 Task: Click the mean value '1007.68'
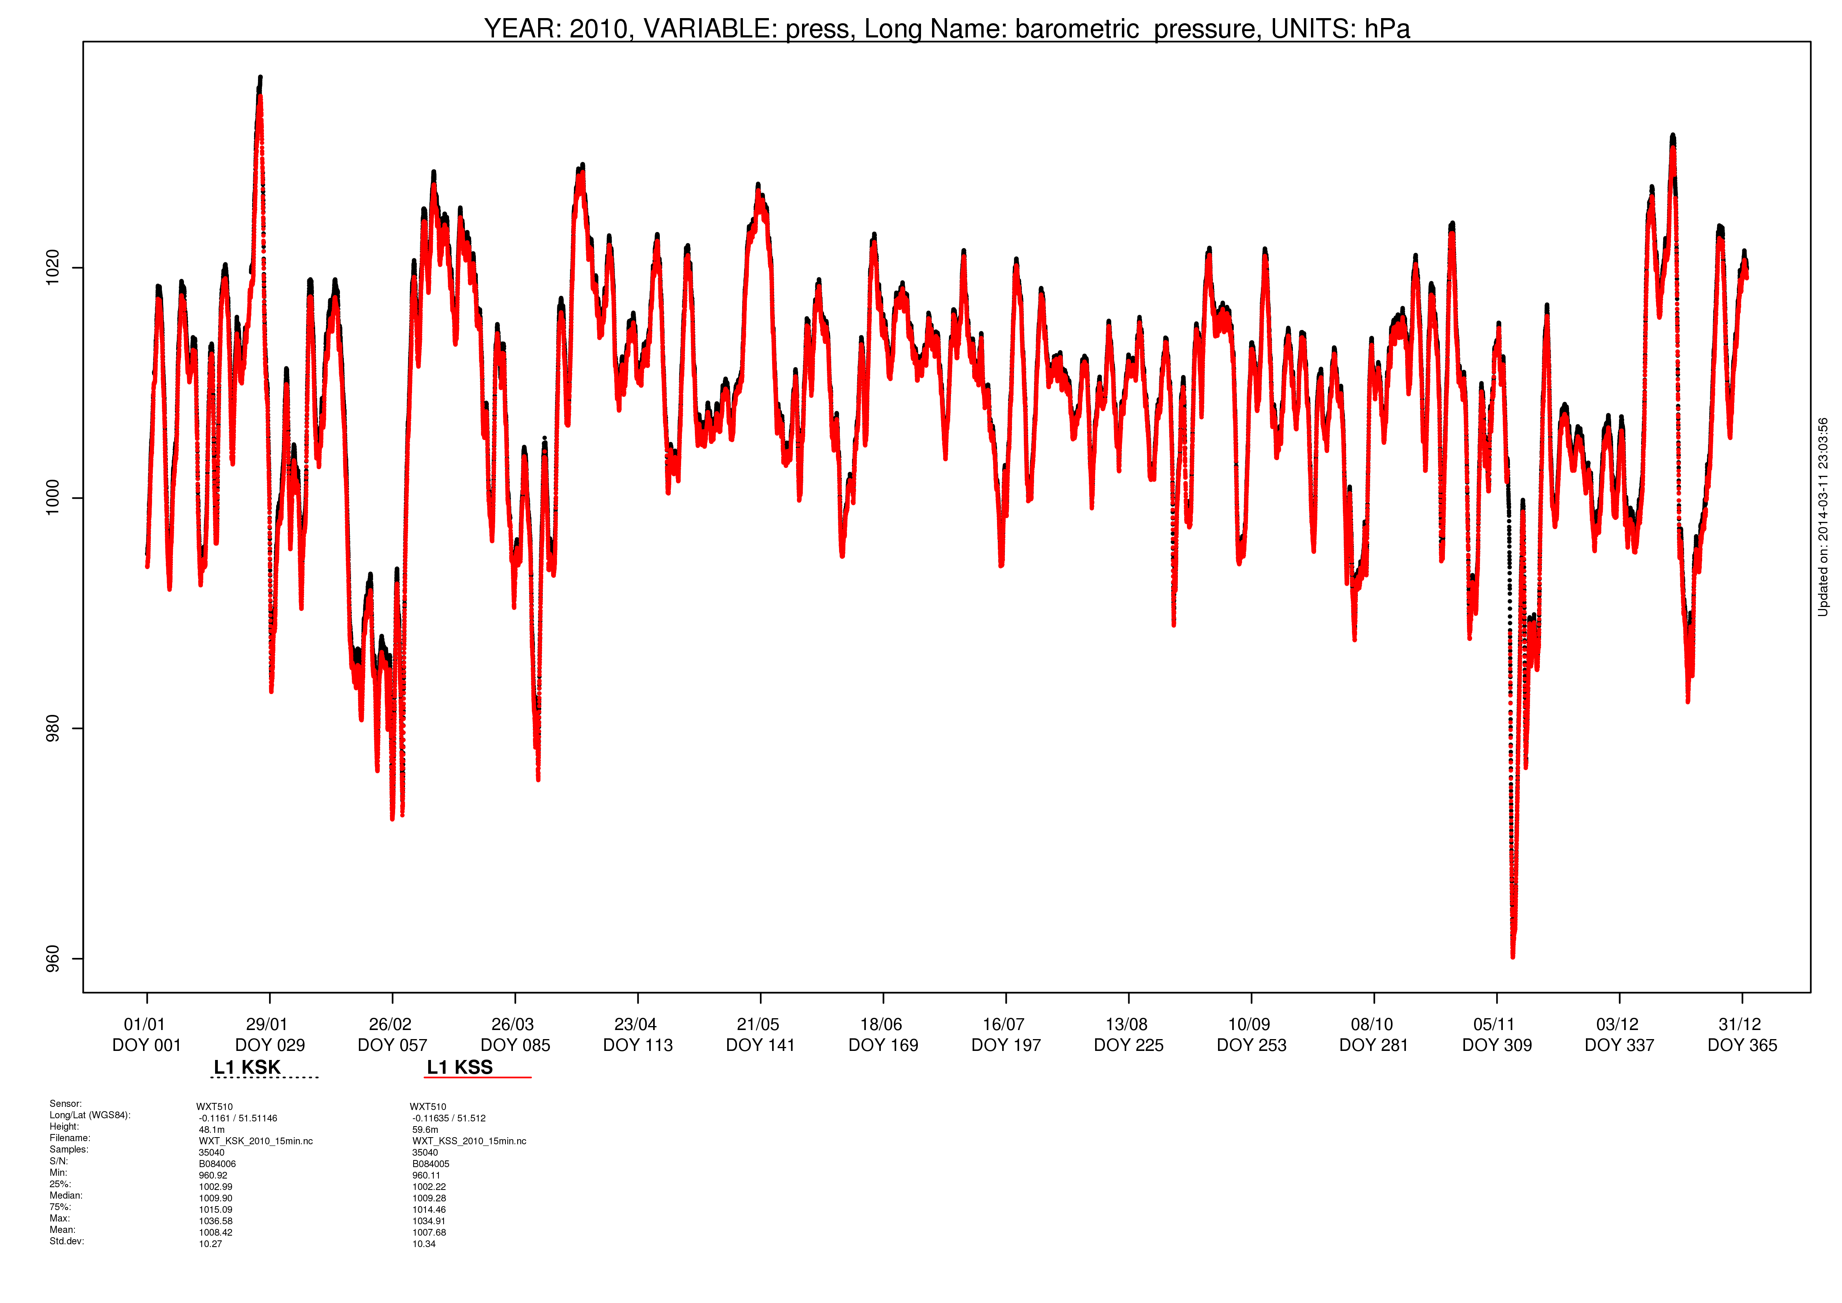pyautogui.click(x=429, y=1232)
